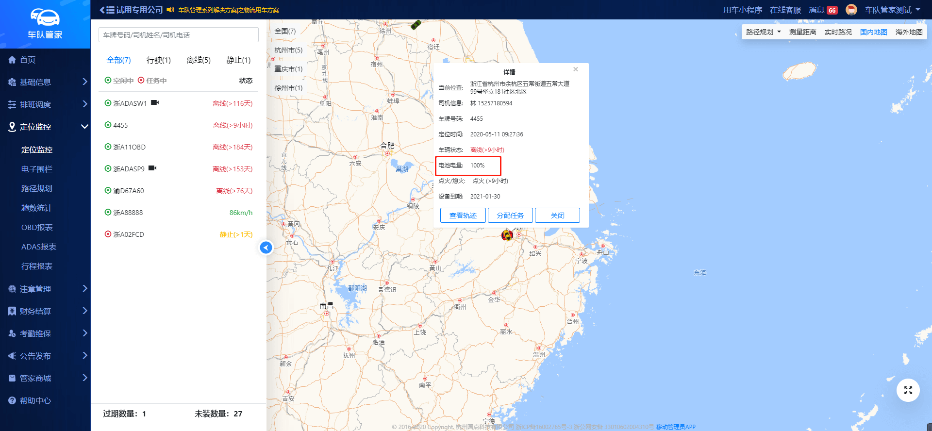The width and height of the screenshot is (932, 431).
Task: Switch to the 离线(5) tab
Action: click(199, 60)
